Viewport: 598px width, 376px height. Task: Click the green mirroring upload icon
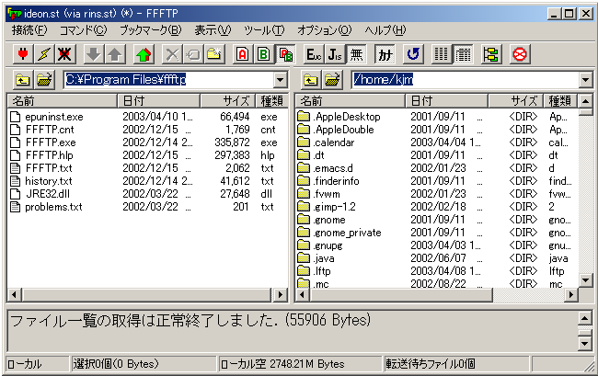click(144, 54)
